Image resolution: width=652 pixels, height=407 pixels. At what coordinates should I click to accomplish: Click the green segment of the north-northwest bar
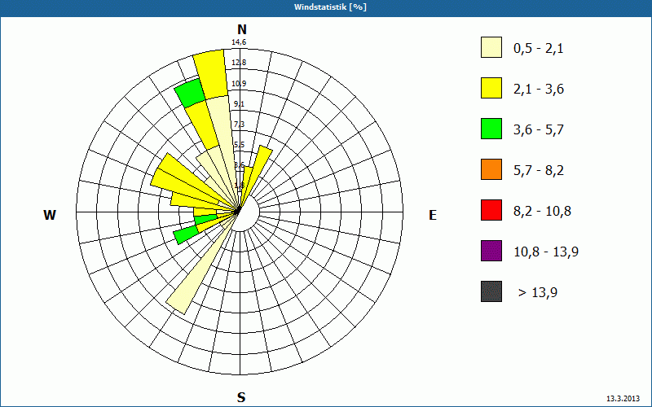click(190, 93)
